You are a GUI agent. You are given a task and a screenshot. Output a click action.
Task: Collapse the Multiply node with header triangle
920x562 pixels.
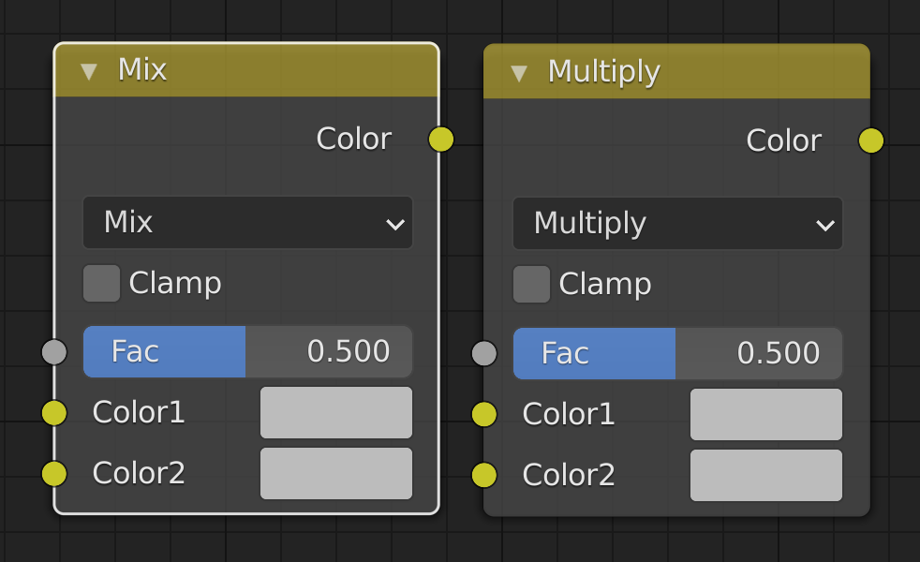[x=519, y=73]
